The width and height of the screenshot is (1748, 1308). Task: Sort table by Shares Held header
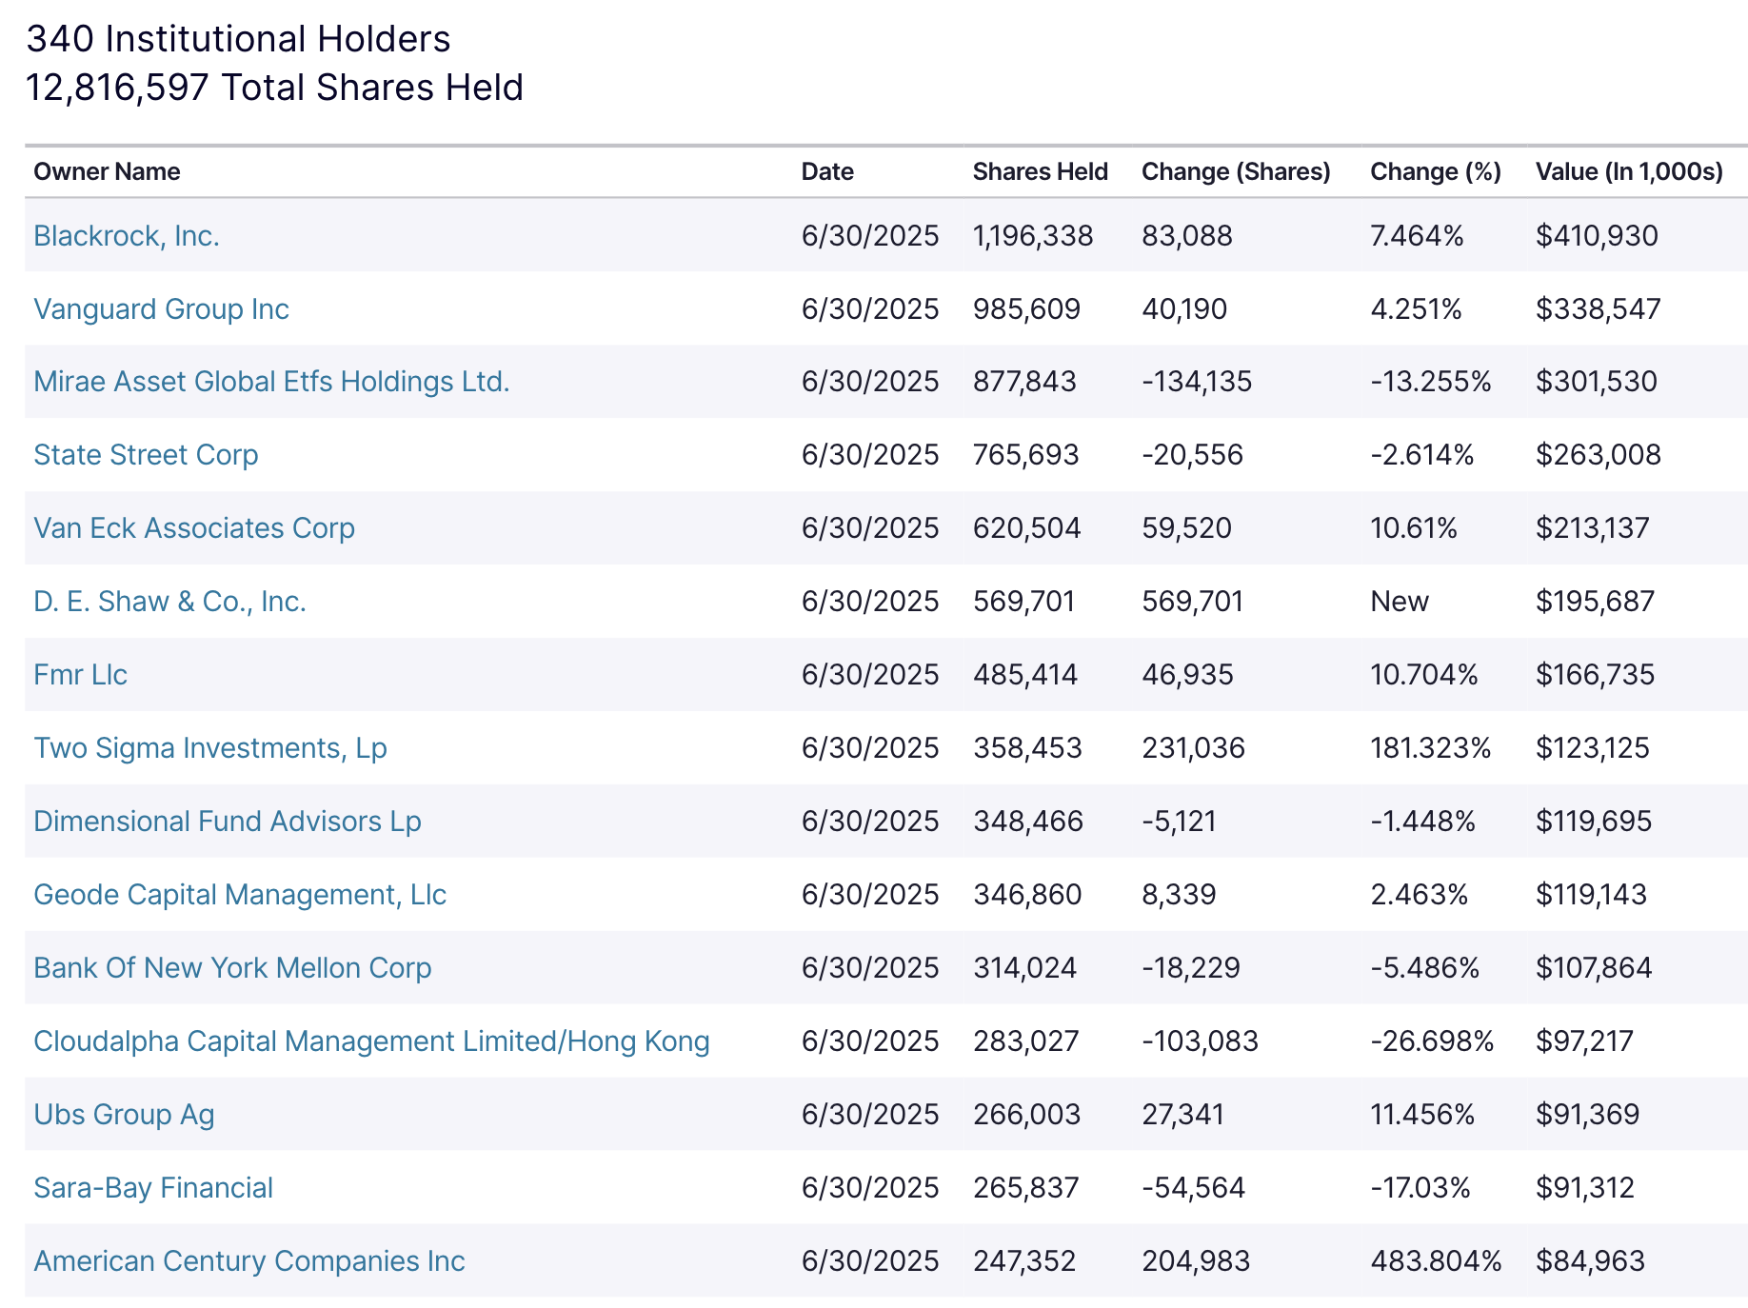pos(1040,171)
